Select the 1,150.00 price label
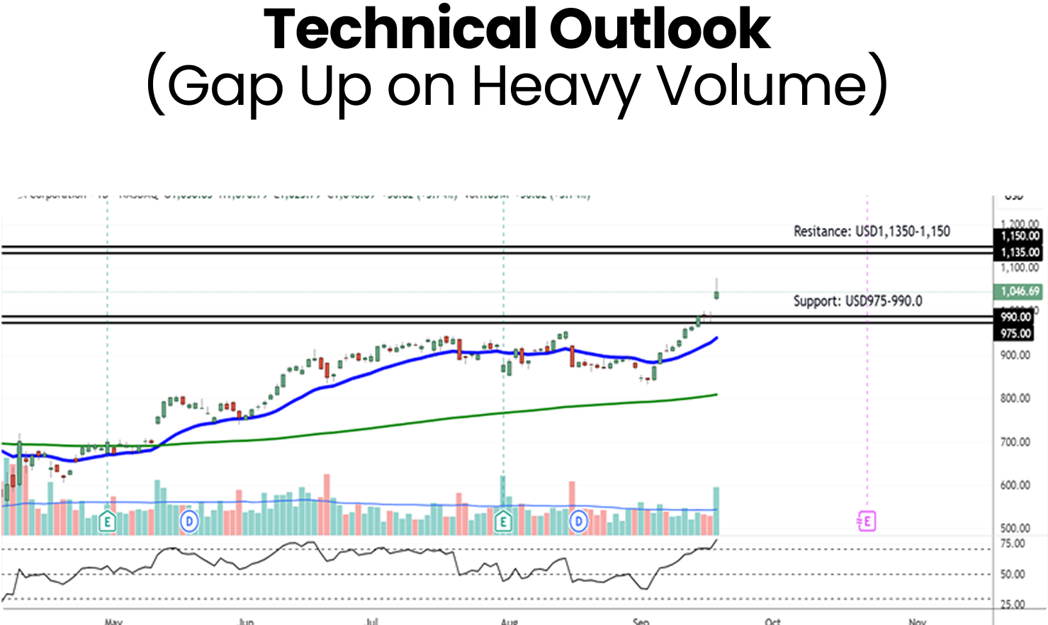The image size is (1048, 625). pos(1020,236)
